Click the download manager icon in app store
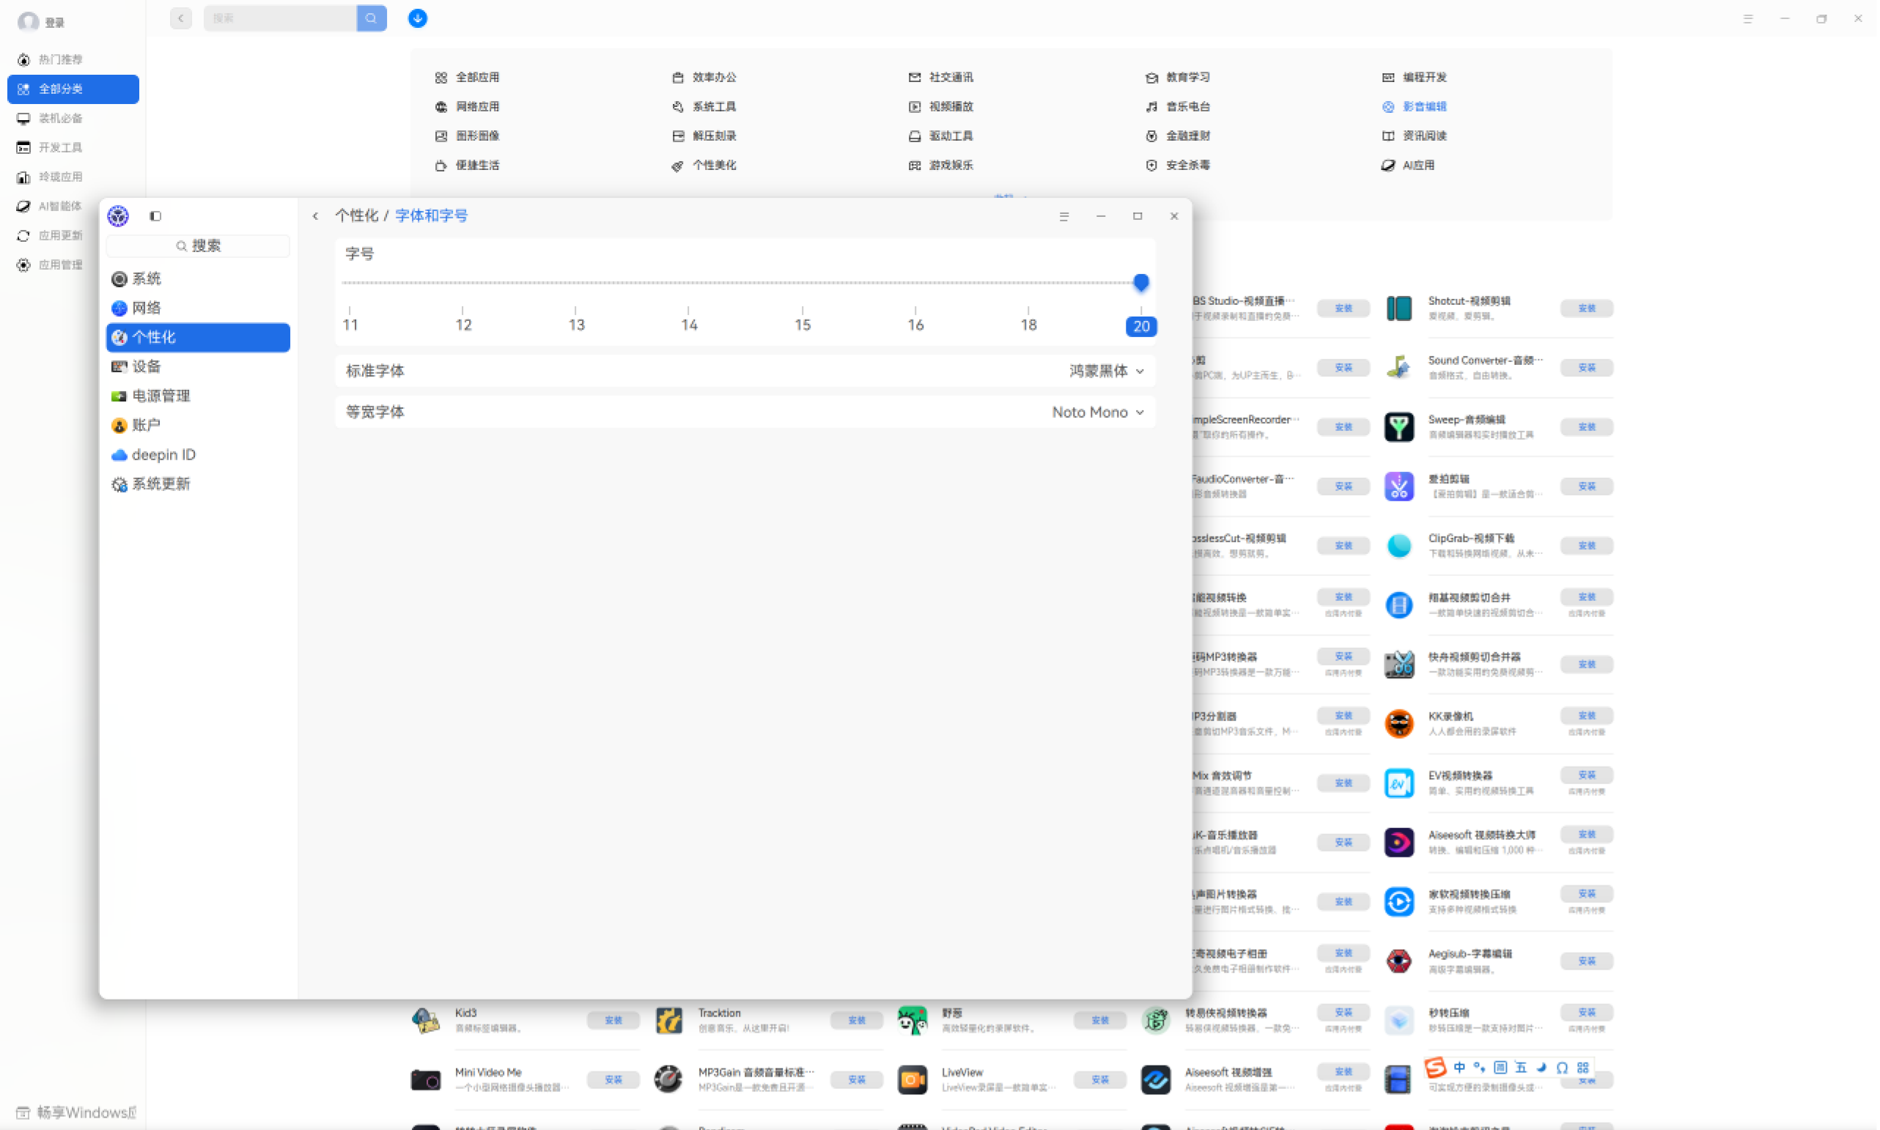Screen dimensions: 1880x1130 417,18
